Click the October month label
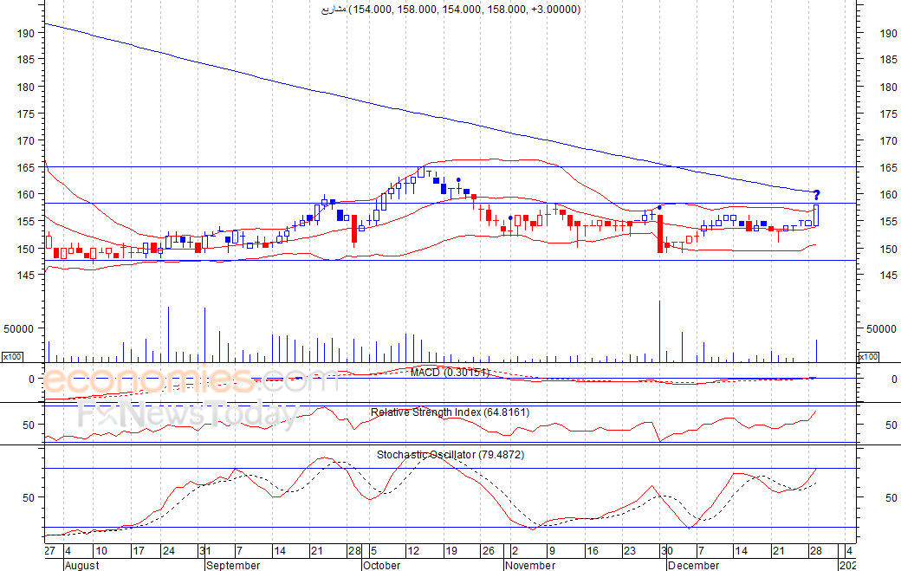Image resolution: width=901 pixels, height=571 pixels. pos(381,565)
